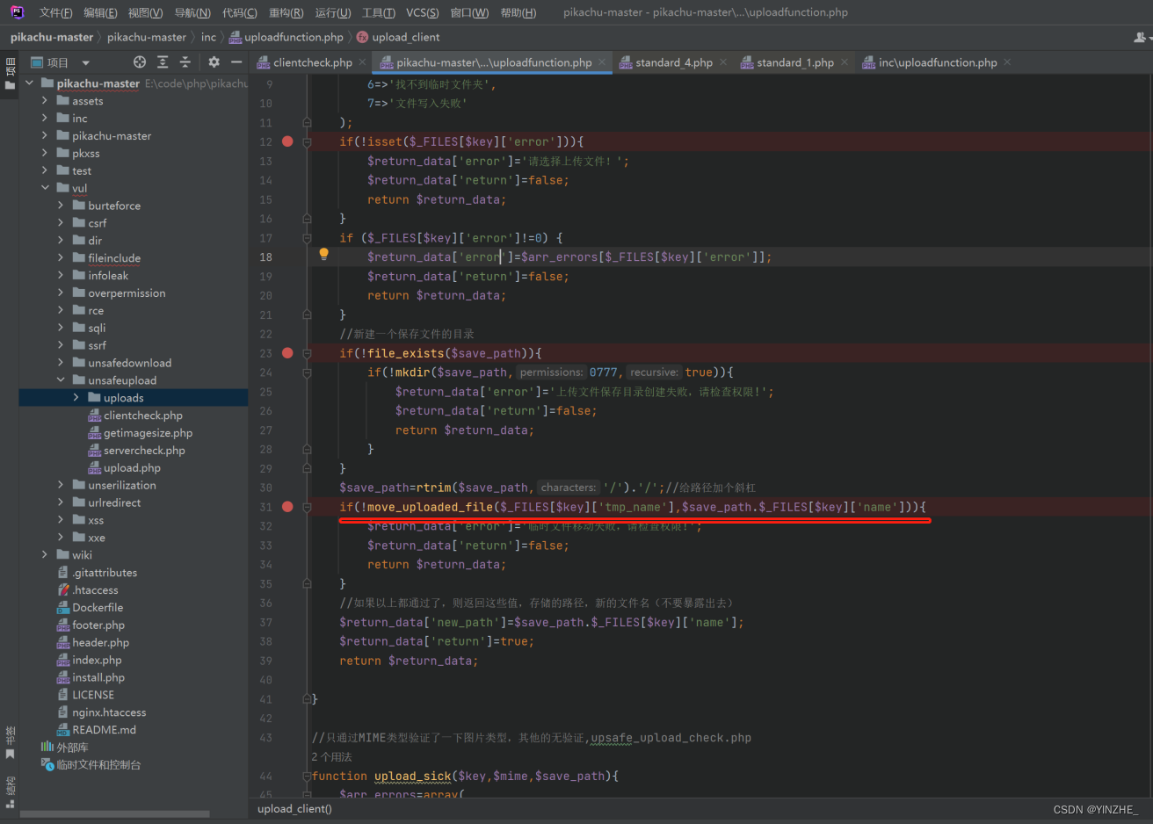Open the VCS(S) menu
Screen dimensions: 1153x824
422,12
